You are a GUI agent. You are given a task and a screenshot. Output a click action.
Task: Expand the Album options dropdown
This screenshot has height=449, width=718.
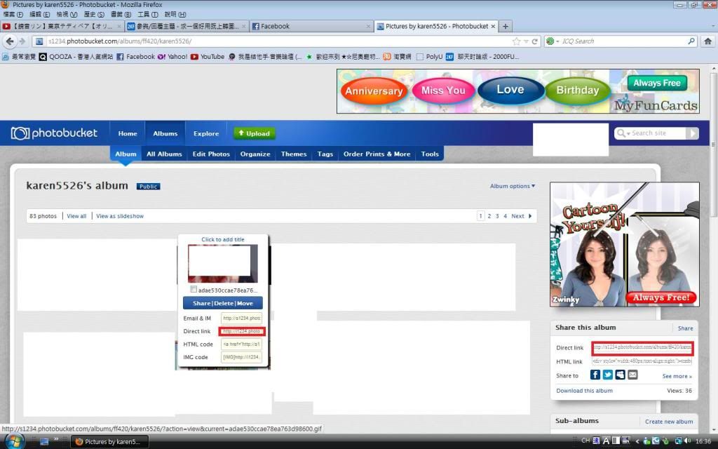[x=513, y=186]
